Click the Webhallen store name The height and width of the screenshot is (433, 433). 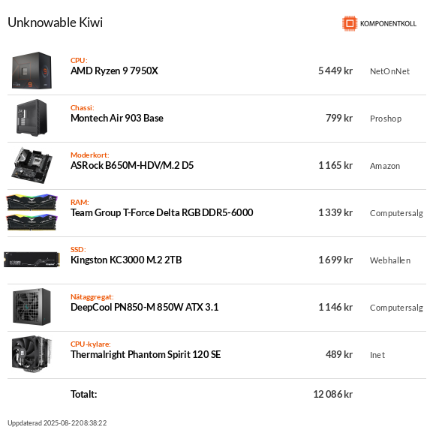390,260
